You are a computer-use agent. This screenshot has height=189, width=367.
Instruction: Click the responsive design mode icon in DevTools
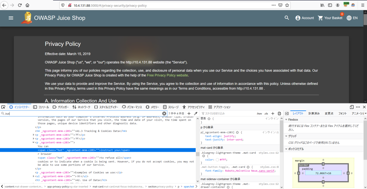coord(352,107)
